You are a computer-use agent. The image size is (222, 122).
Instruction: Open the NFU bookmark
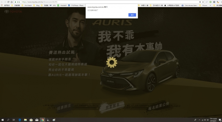coord(53,5)
